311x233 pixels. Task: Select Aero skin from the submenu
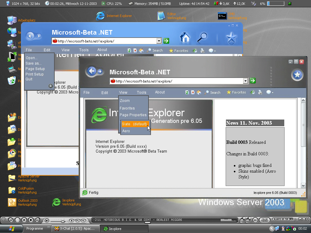tap(126, 131)
